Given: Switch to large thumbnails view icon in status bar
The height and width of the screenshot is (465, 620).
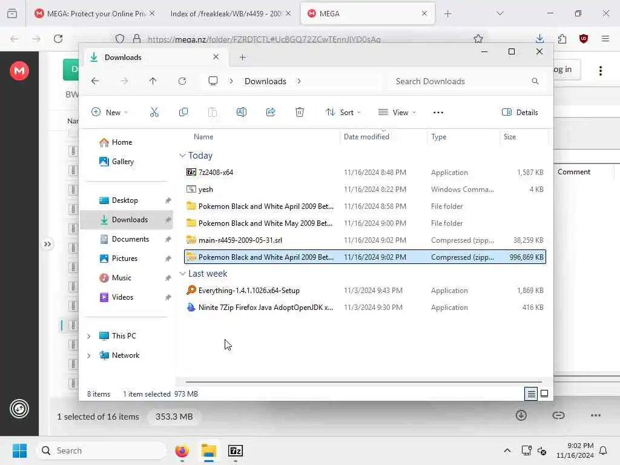Looking at the screenshot, I should 544,394.
